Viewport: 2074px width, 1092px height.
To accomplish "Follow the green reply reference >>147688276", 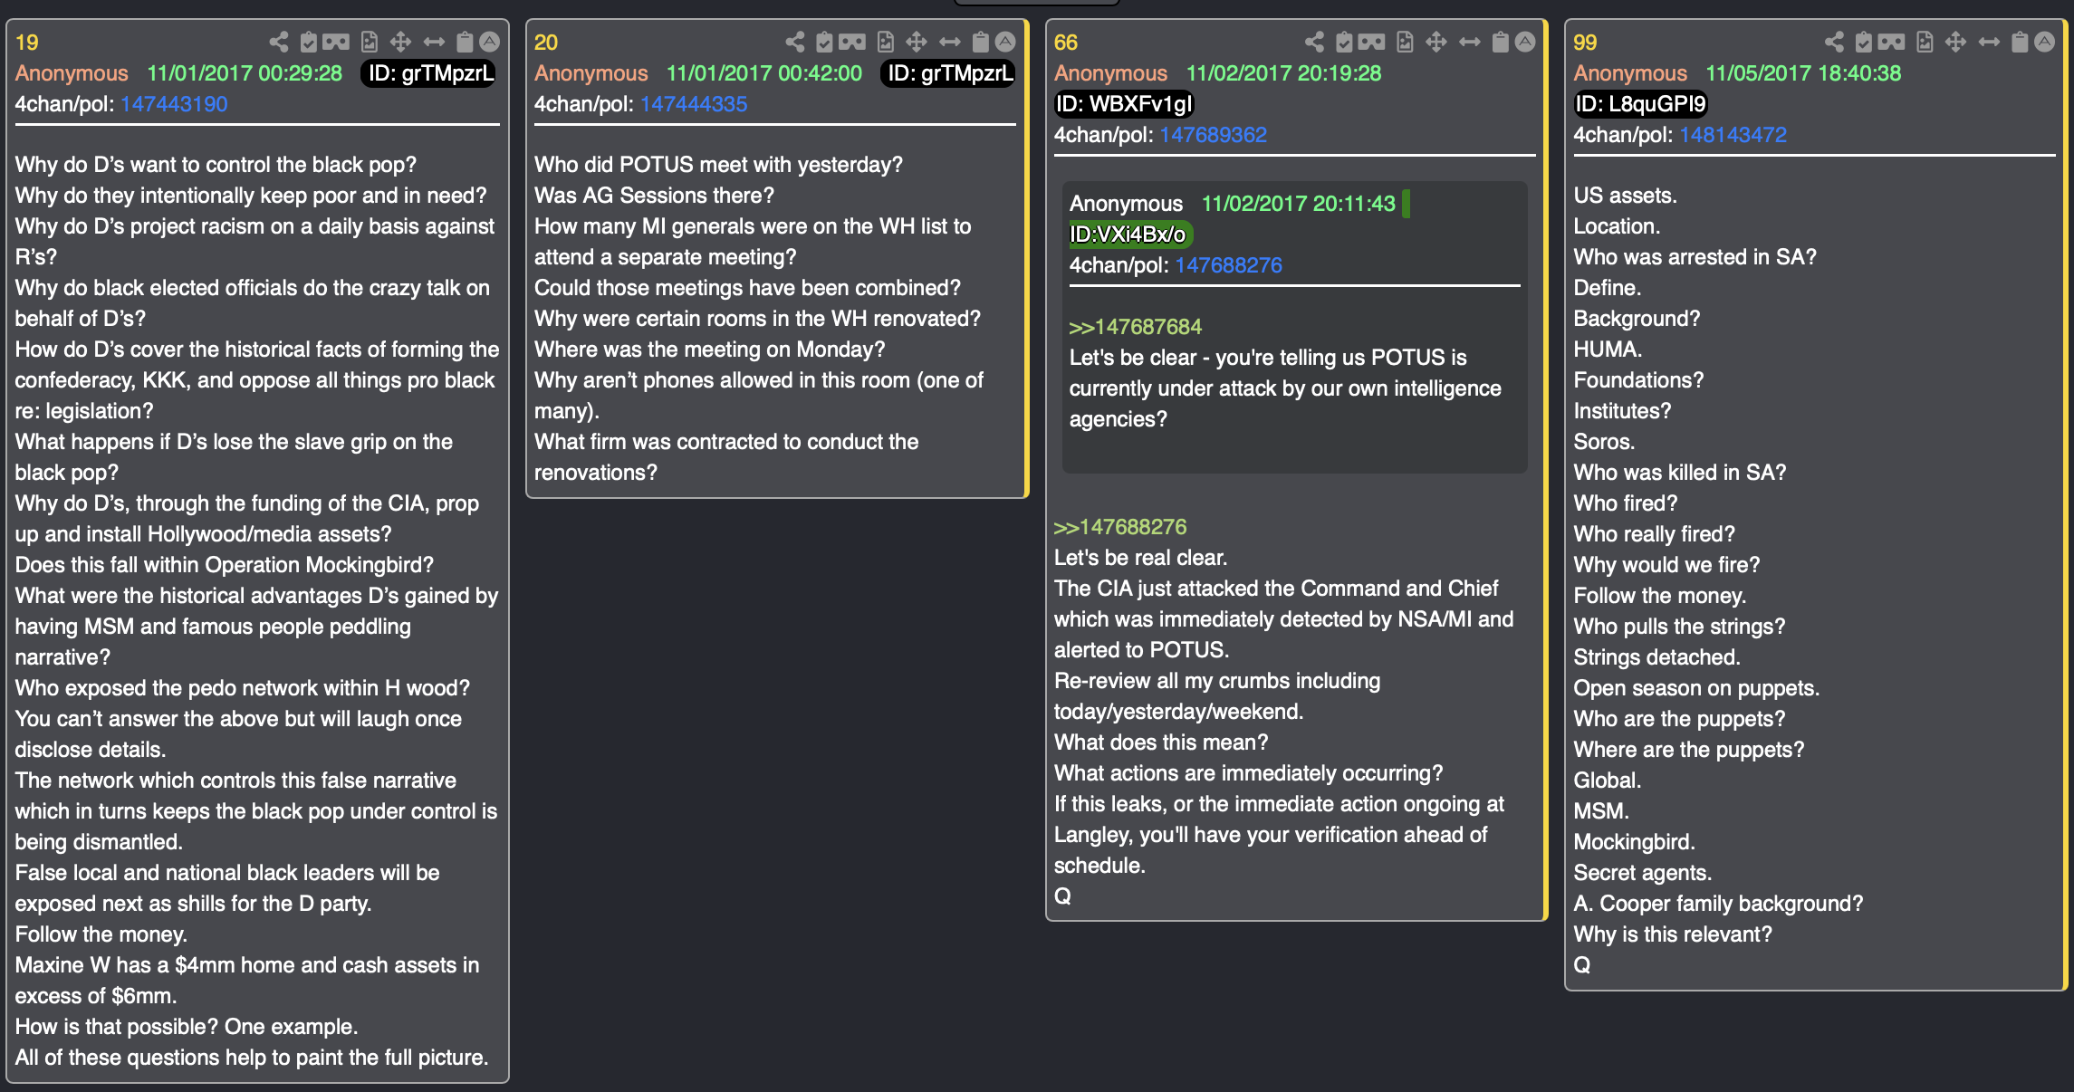I will click(1120, 527).
